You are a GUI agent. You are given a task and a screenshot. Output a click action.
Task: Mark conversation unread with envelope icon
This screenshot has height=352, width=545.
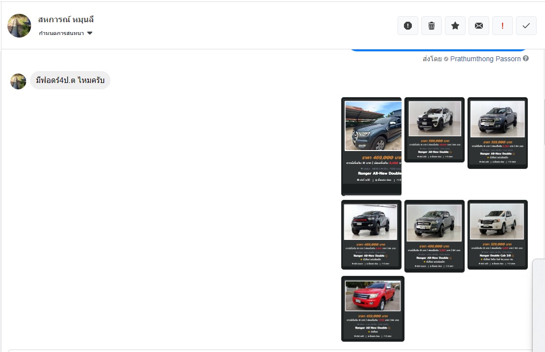click(479, 26)
